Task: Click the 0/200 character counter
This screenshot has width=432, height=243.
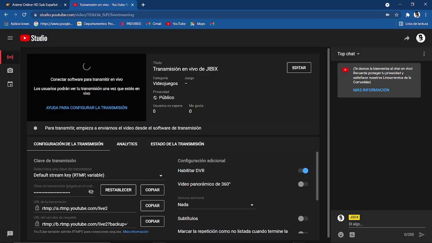Action: click(x=409, y=235)
